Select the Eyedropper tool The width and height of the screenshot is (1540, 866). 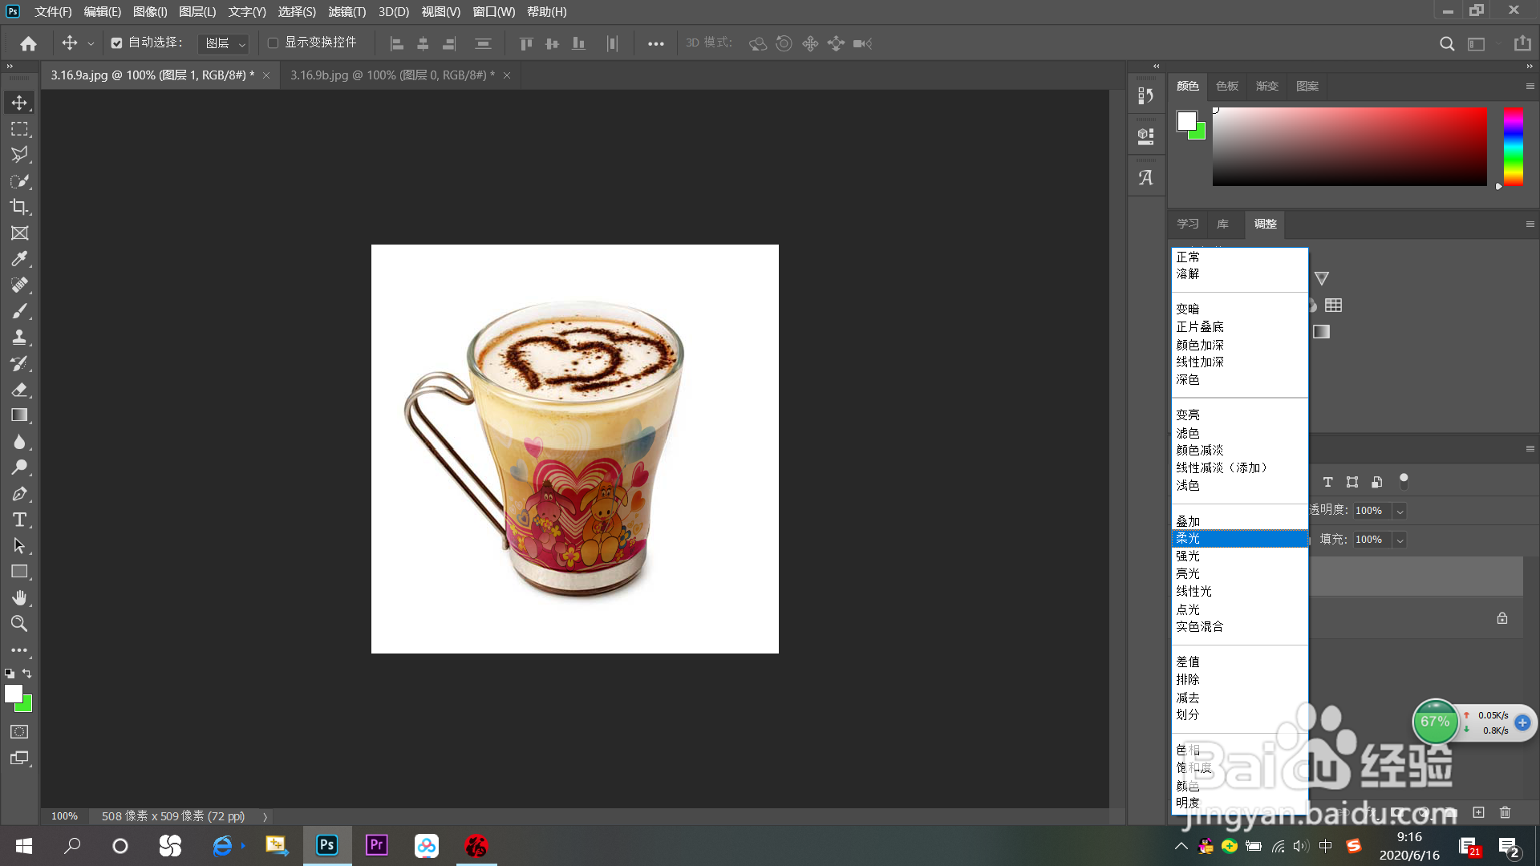[19, 259]
